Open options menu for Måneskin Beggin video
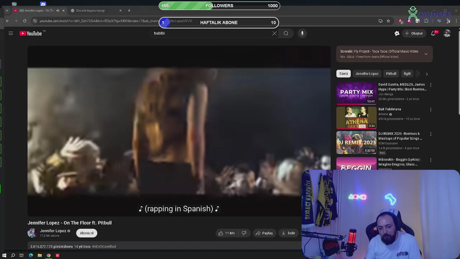The width and height of the screenshot is (460, 259). 431,160
